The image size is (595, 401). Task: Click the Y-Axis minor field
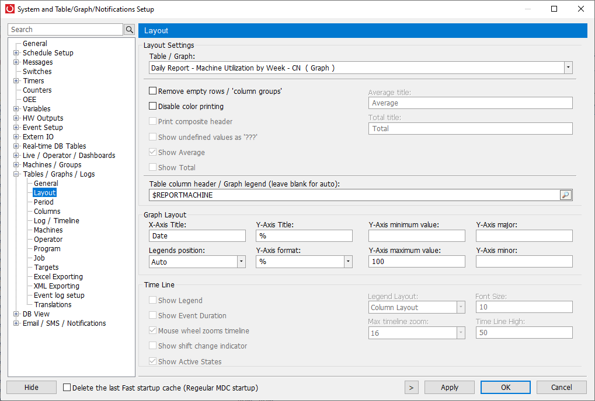click(x=524, y=262)
